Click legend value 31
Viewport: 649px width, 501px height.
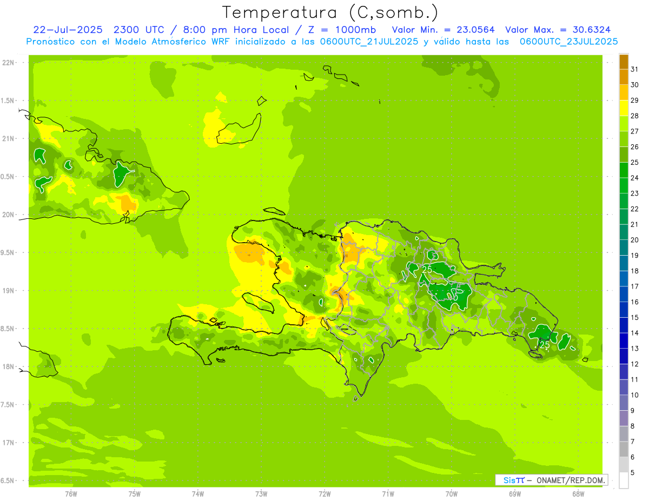tap(634, 69)
